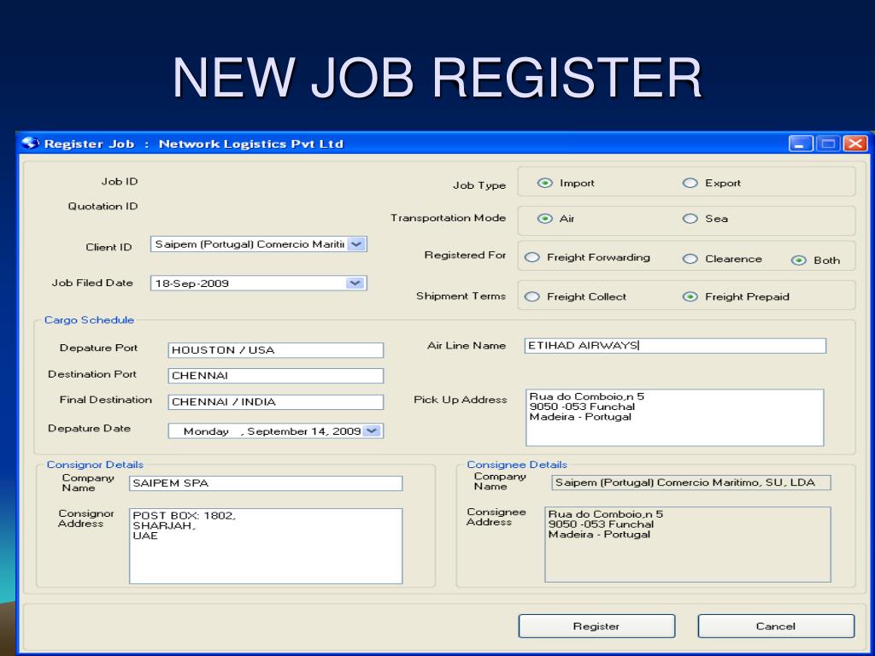Screen dimensions: 875x656
Task: Maximize the Register Job window
Action: 828,143
